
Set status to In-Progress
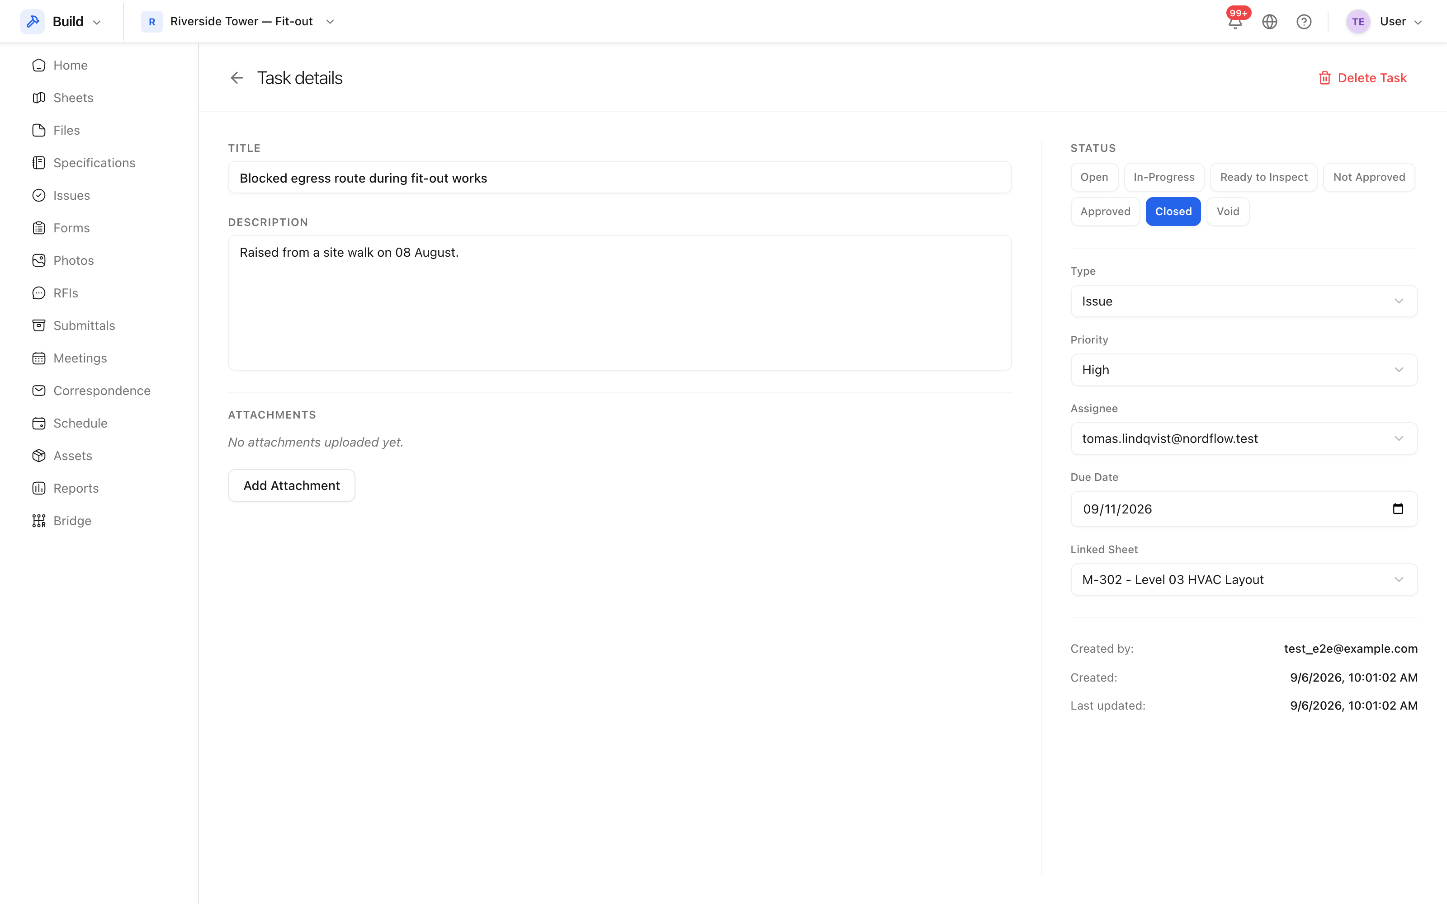[x=1163, y=177]
